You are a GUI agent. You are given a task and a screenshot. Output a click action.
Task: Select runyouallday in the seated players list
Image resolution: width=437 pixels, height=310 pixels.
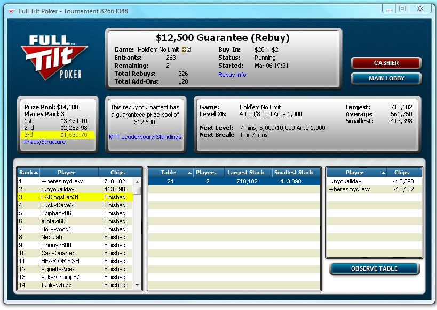point(374,181)
